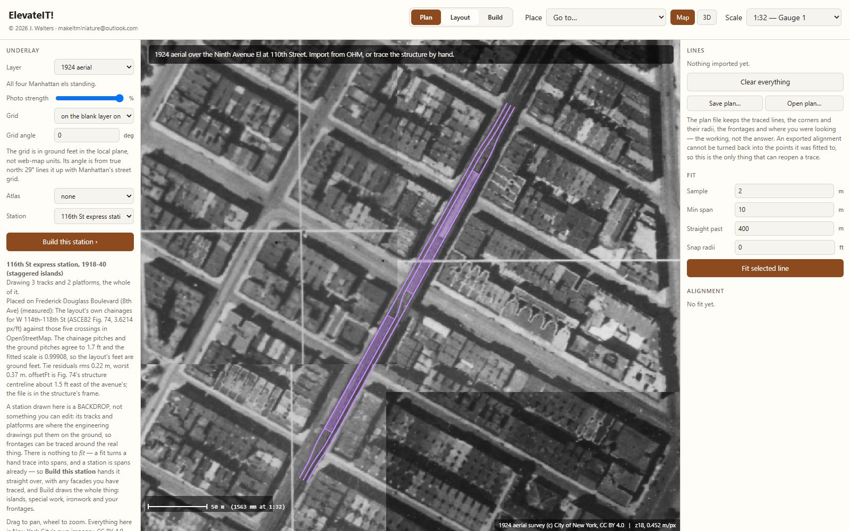Click the Clear everything button
Viewport: 850px width, 531px height.
point(765,82)
